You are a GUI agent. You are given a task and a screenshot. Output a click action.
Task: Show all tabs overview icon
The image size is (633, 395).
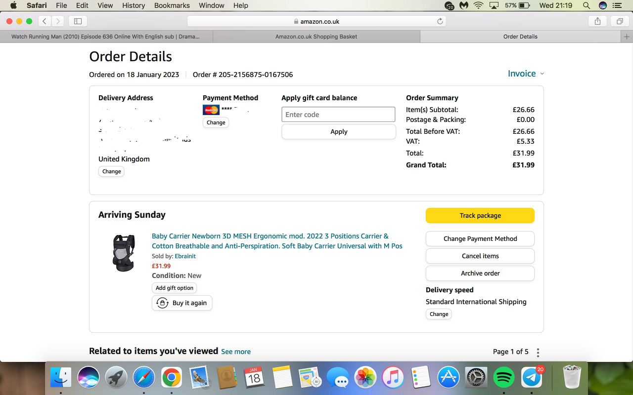[x=619, y=21]
